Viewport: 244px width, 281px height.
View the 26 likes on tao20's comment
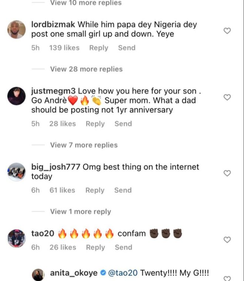coord(62,247)
